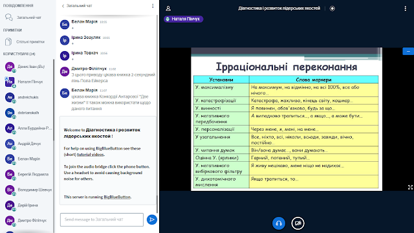The width and height of the screenshot is (414, 233).
Task: Open the tutorial videos link
Action: click(x=91, y=155)
